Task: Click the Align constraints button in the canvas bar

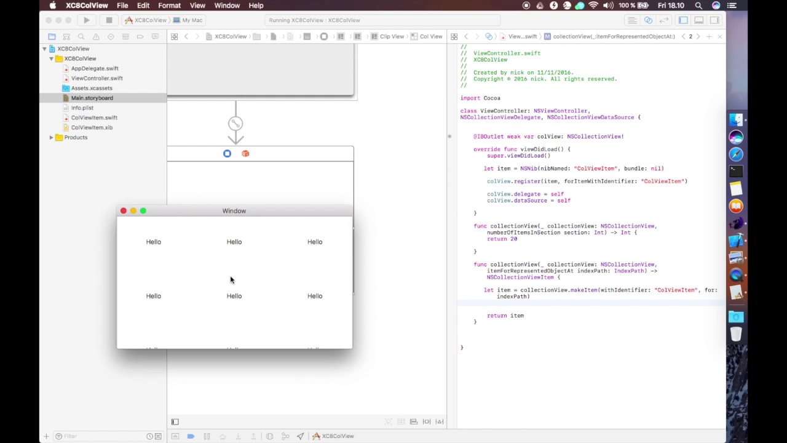Action: [x=414, y=421]
